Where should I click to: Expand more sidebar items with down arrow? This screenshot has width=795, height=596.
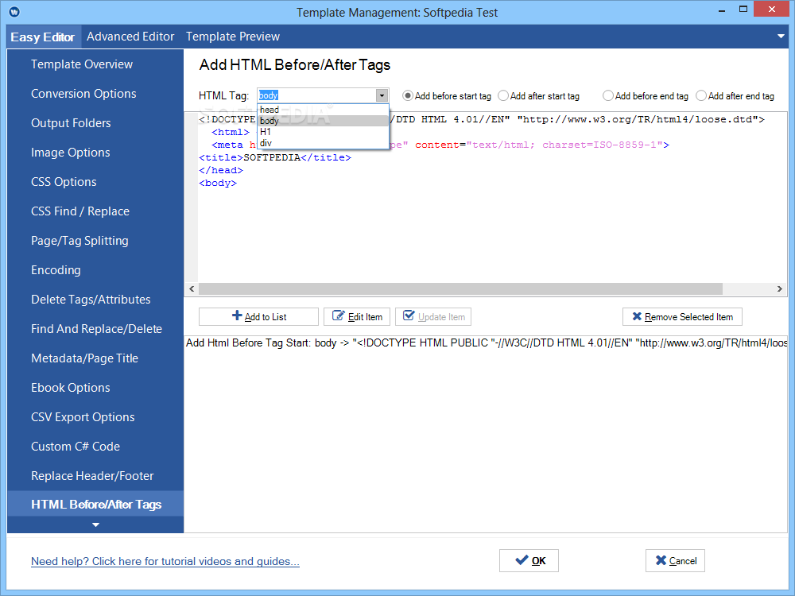95,524
